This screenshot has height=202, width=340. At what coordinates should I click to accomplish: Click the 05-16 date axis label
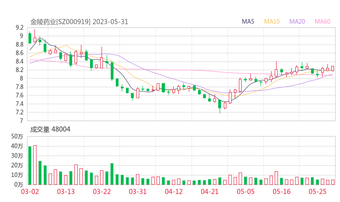(282, 191)
